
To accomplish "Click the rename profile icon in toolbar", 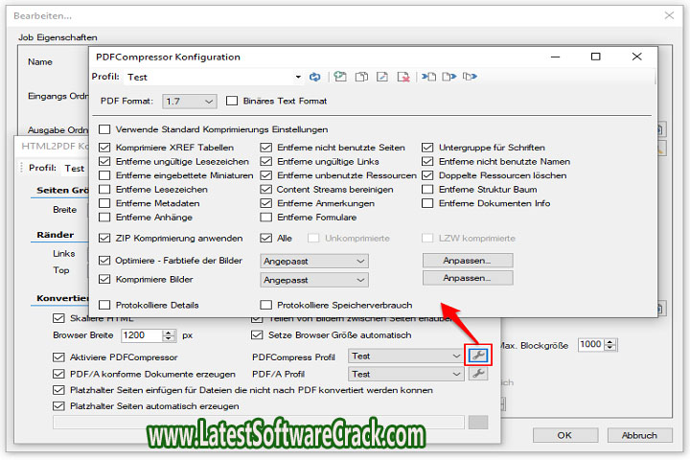I will coord(382,77).
